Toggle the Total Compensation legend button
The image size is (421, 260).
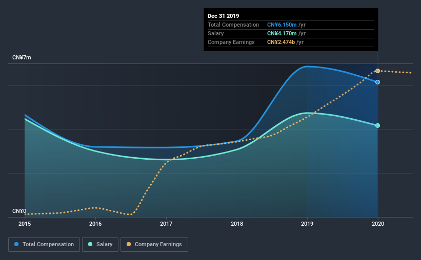coord(44,245)
